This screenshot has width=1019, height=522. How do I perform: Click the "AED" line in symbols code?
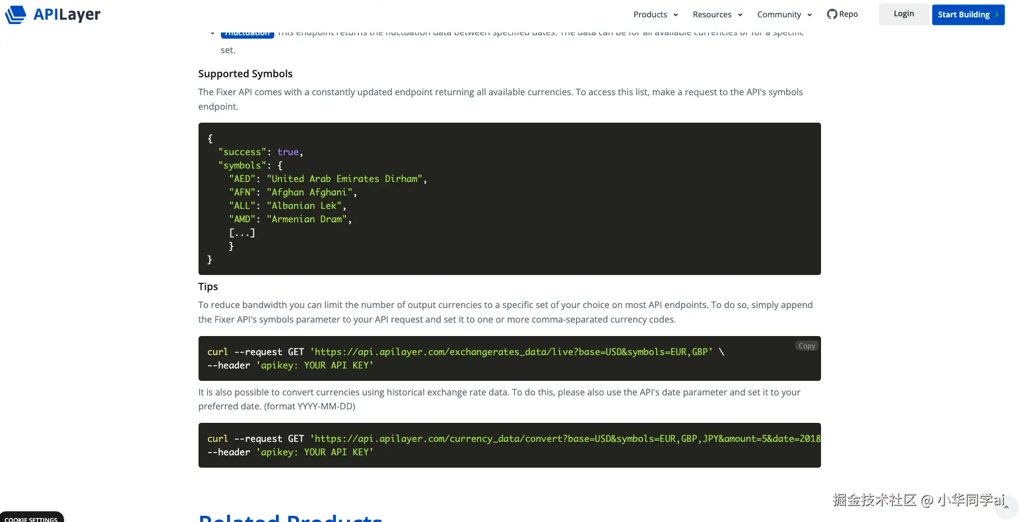pyautogui.click(x=328, y=179)
